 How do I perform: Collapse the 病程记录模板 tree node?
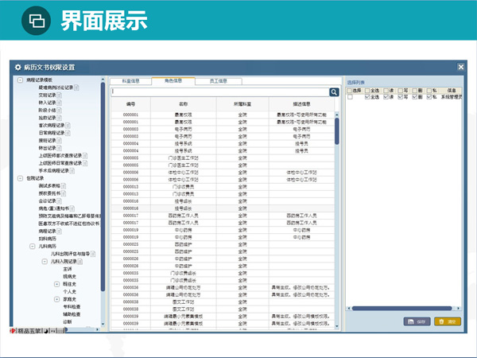(x=20, y=80)
